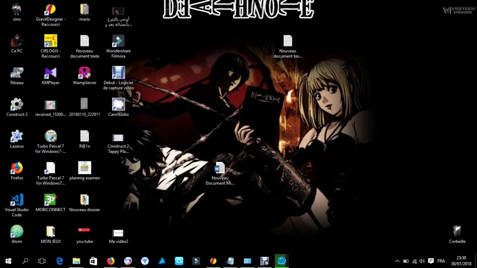Image resolution: width=477 pixels, height=268 pixels.
Task: Click the blue triangle taskbar app icon
Action: click(x=162, y=261)
